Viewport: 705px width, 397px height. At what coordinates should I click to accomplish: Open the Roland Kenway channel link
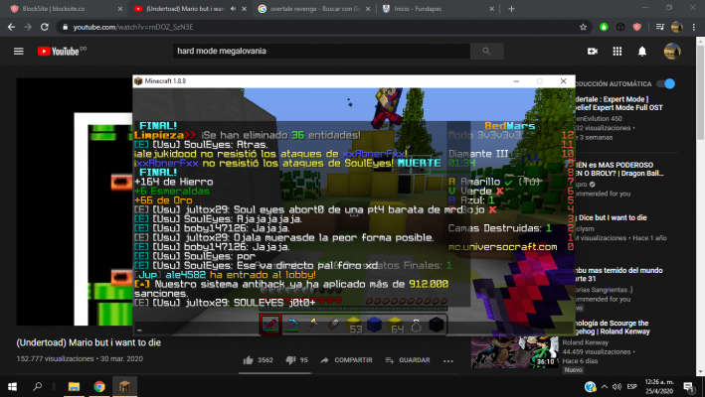tap(585, 342)
